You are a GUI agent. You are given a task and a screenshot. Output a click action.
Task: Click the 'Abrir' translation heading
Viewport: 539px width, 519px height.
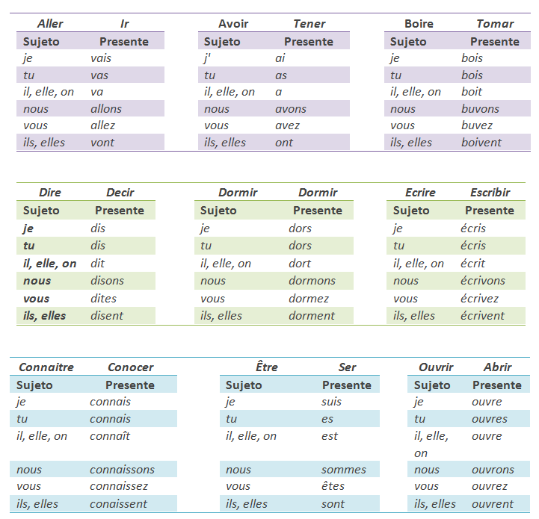click(x=497, y=367)
